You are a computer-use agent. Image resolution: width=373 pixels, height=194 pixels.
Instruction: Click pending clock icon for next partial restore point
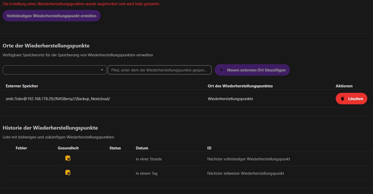pyautogui.click(x=68, y=173)
